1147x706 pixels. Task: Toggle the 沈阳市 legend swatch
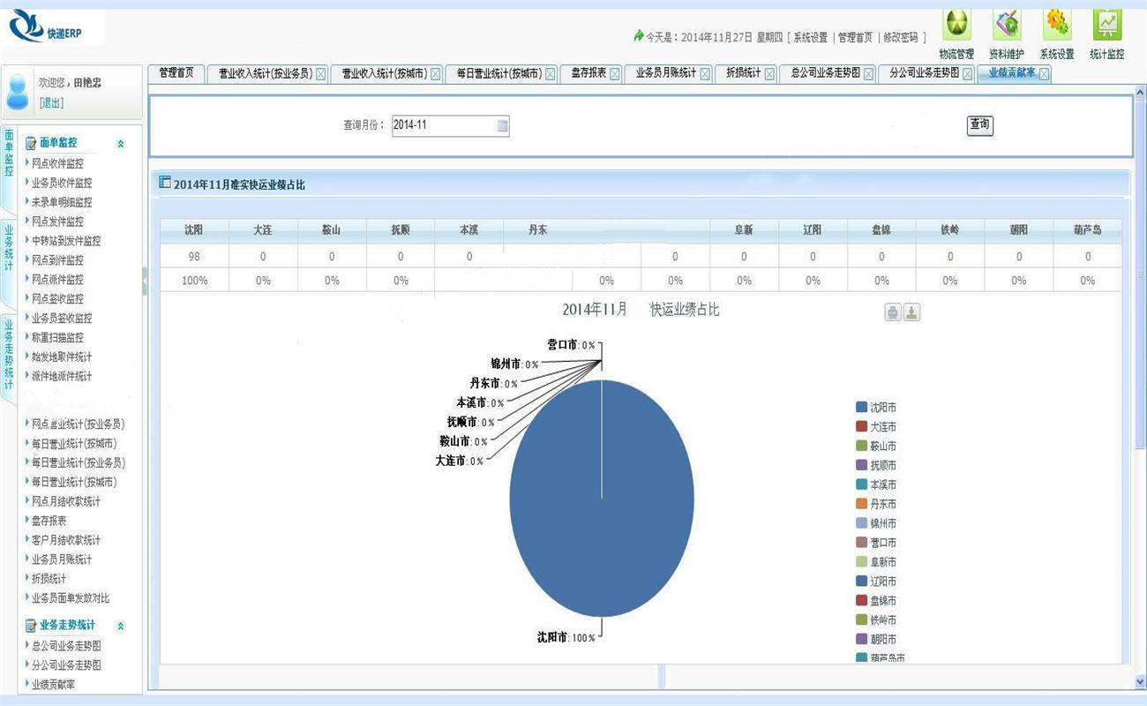point(862,408)
